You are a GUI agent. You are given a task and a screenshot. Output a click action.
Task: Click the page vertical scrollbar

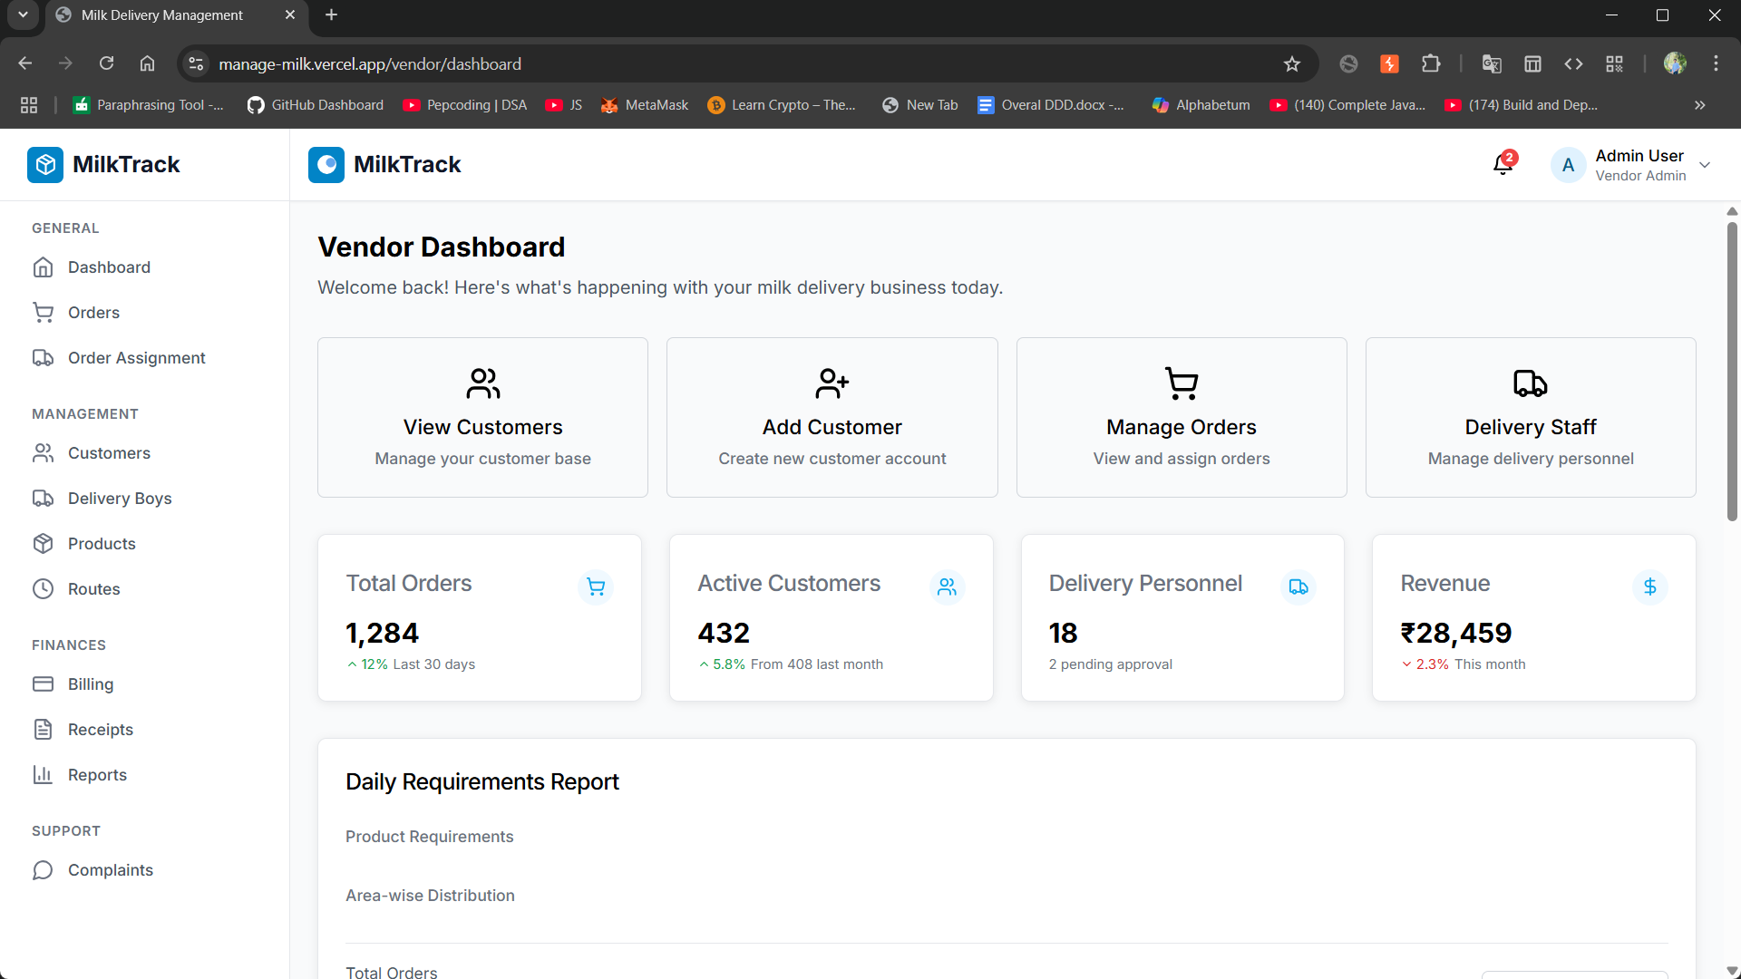(x=1732, y=372)
